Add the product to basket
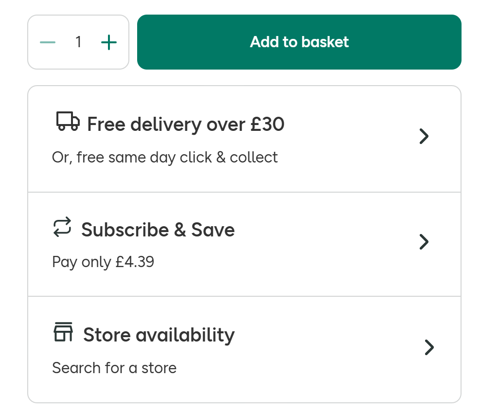Screen dimensions: 498x414 pyautogui.click(x=299, y=42)
